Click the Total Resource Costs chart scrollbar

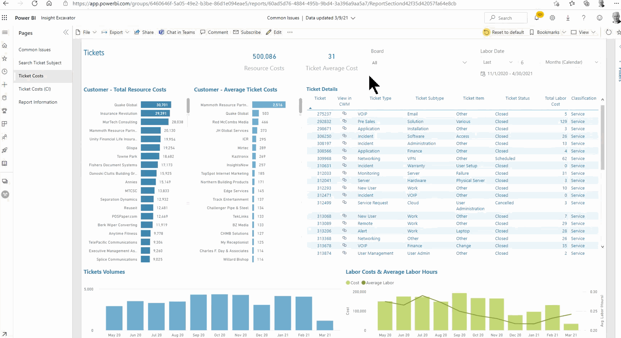(x=188, y=105)
